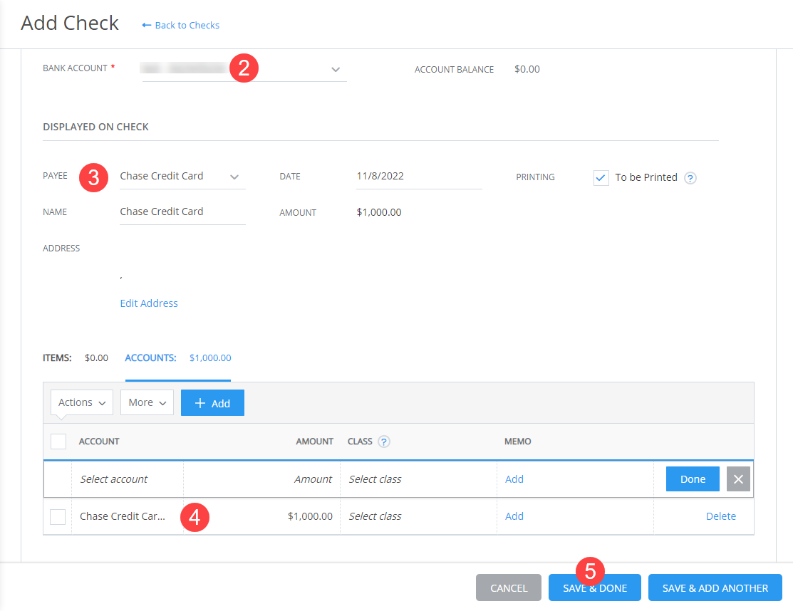Image resolution: width=793 pixels, height=611 pixels.
Task: Open the Payee dropdown showing Chase Credit Card
Action: pos(235,176)
